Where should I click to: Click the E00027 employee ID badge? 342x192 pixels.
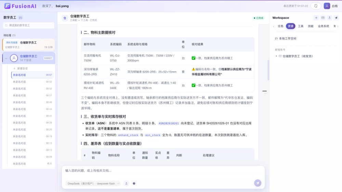click(x=48, y=58)
